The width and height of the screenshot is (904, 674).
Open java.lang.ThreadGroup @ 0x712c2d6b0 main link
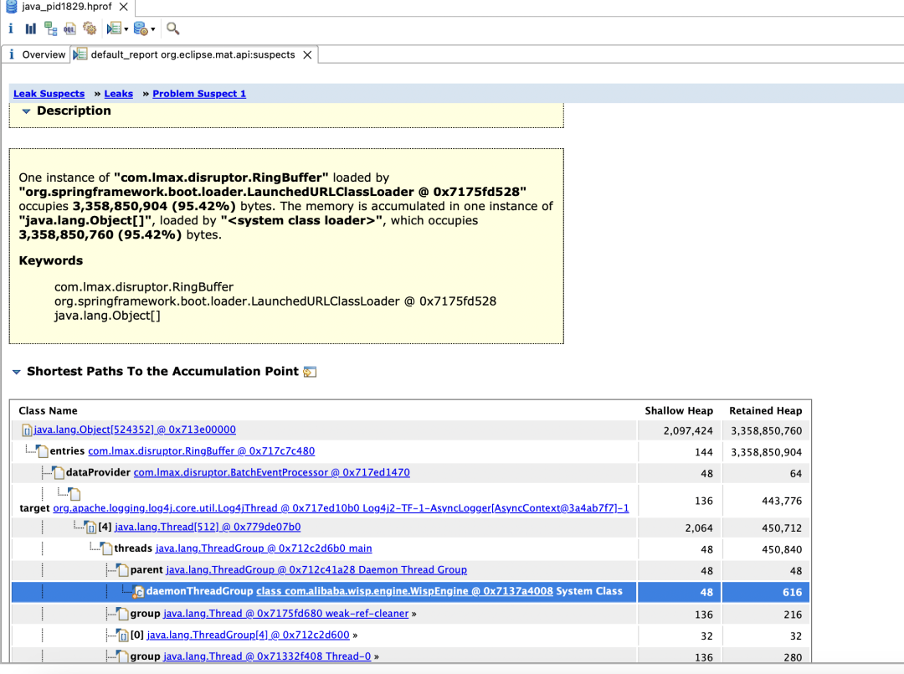click(264, 548)
